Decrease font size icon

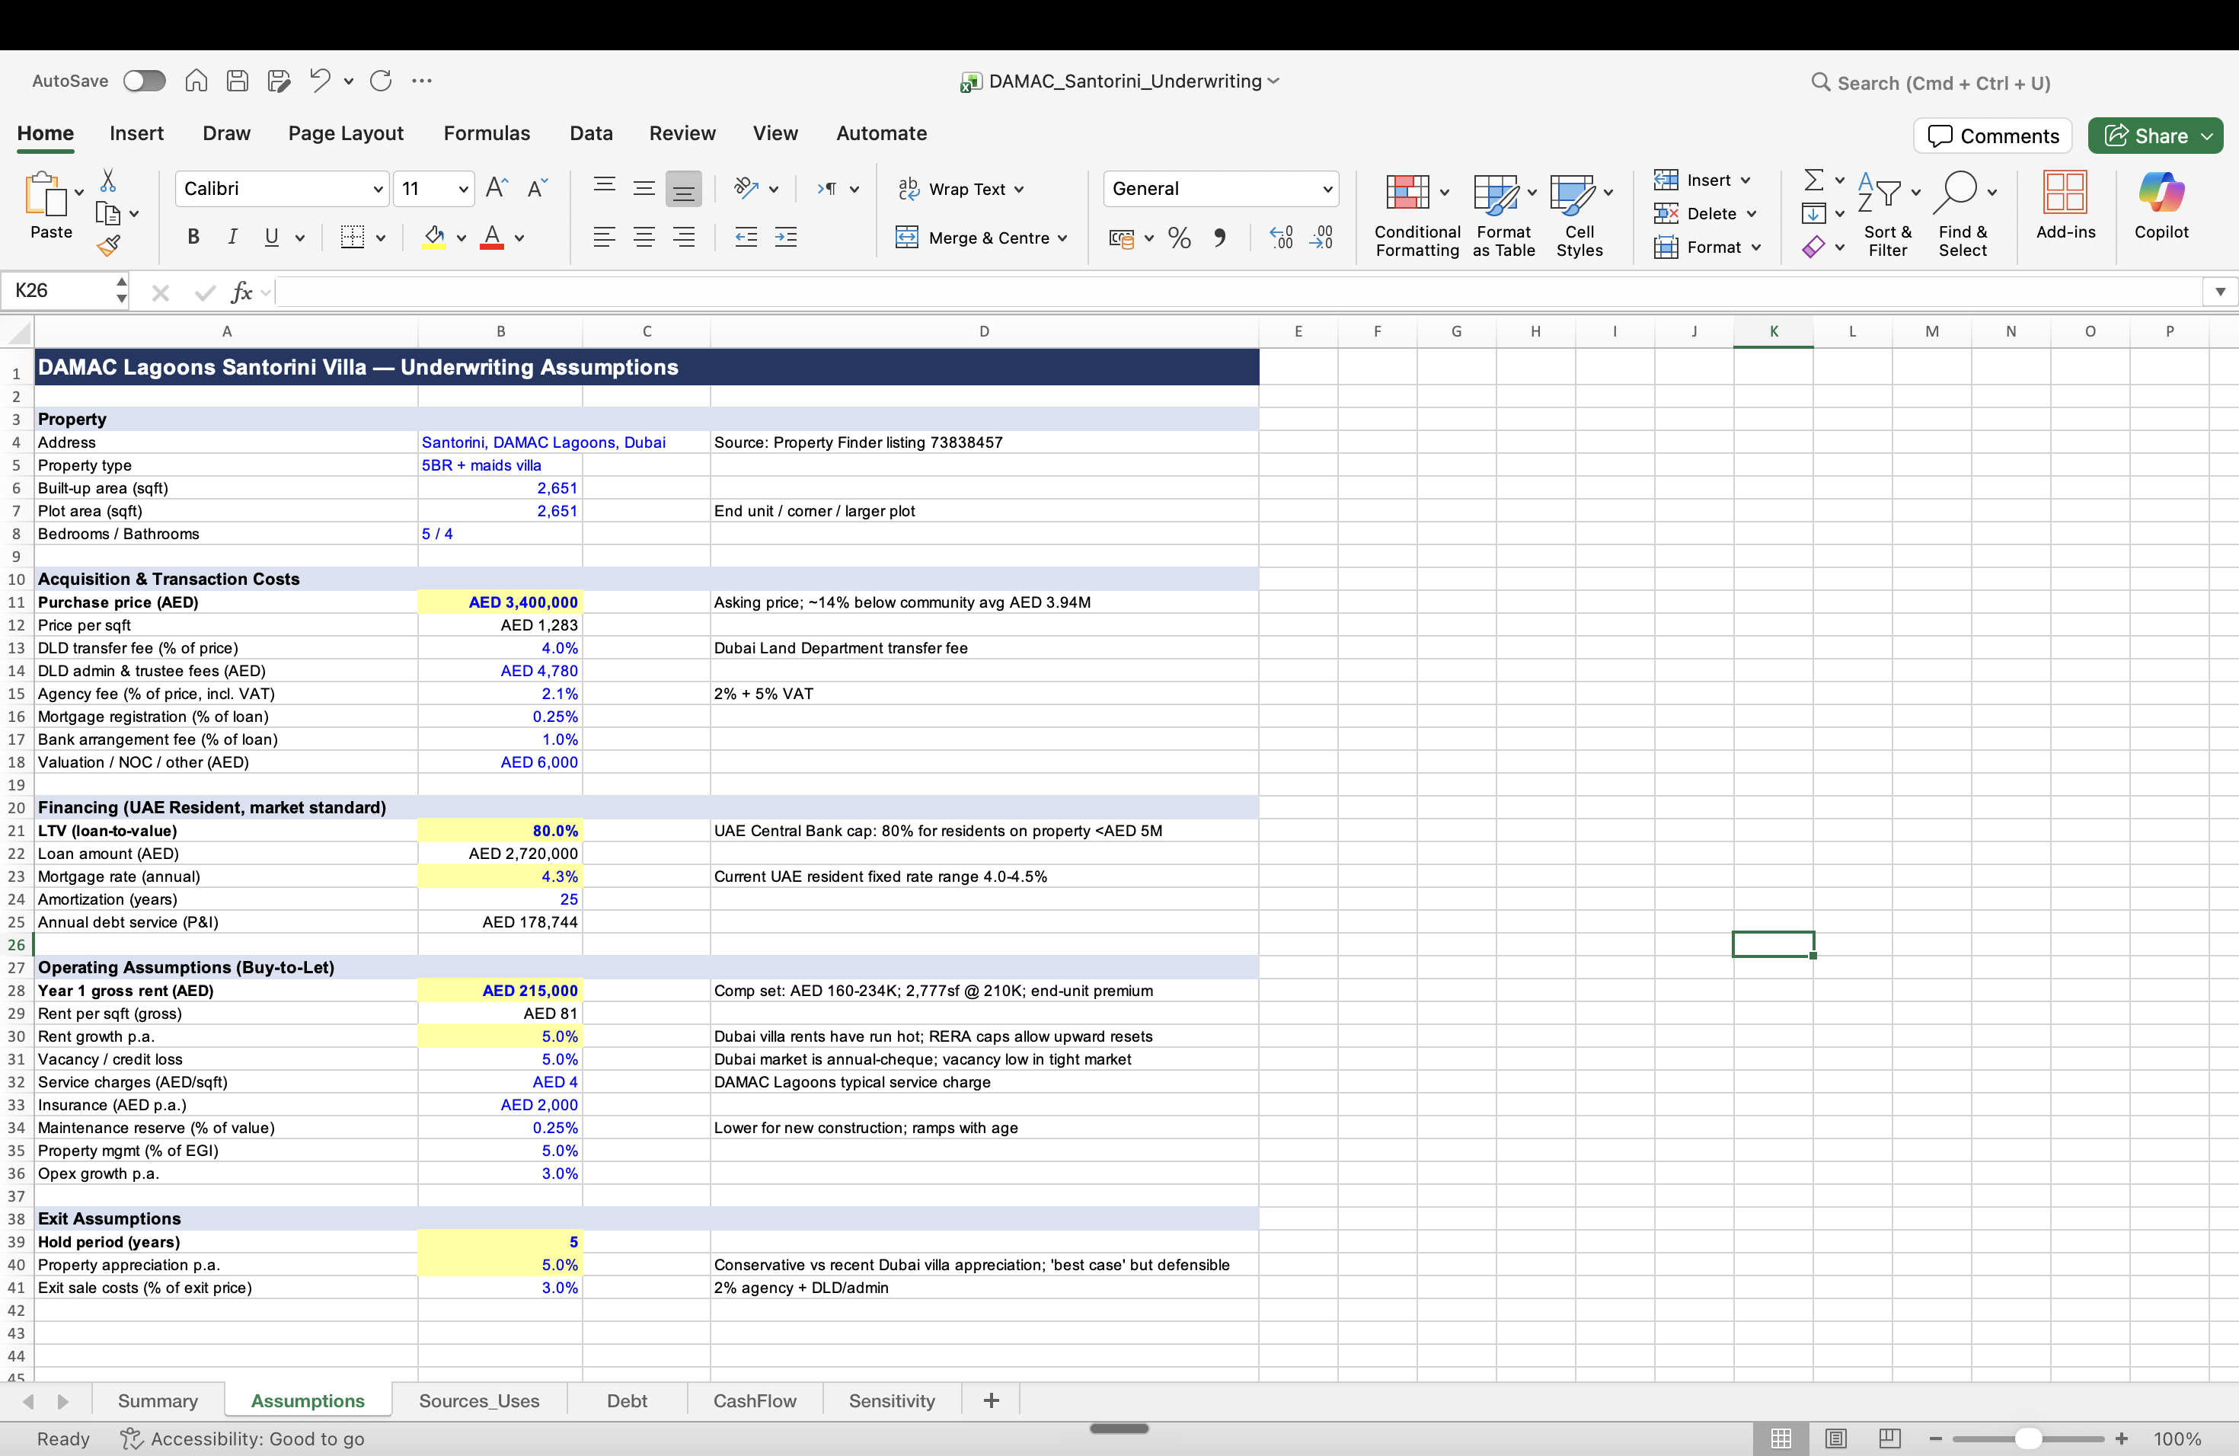pyautogui.click(x=537, y=188)
